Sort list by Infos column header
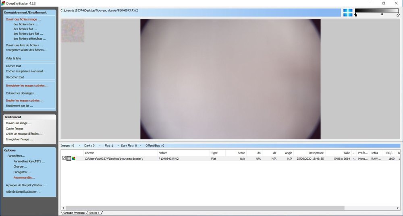The image size is (403, 216). (x=376, y=153)
